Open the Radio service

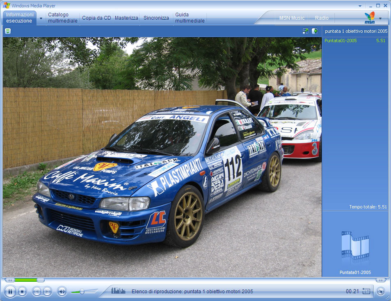(322, 18)
